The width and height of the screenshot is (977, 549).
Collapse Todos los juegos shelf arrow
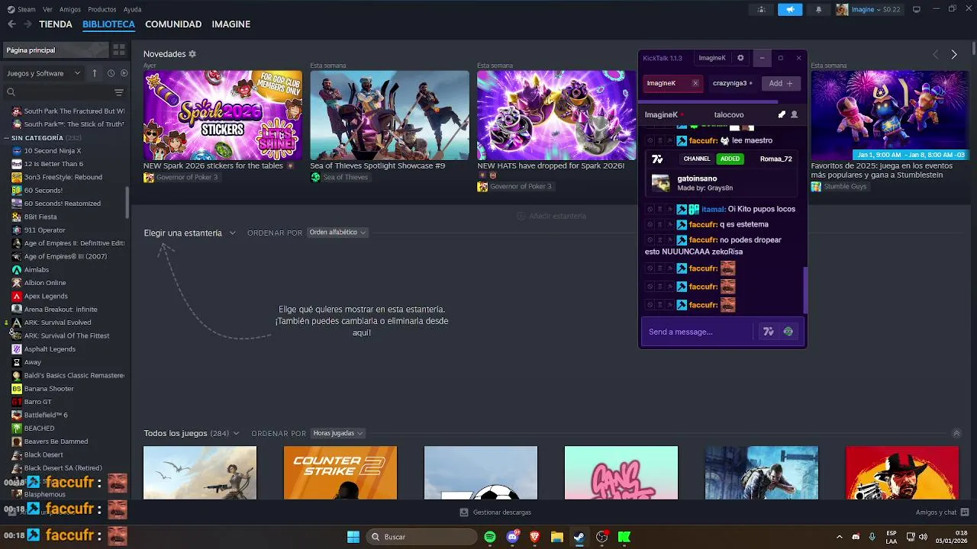pos(956,433)
